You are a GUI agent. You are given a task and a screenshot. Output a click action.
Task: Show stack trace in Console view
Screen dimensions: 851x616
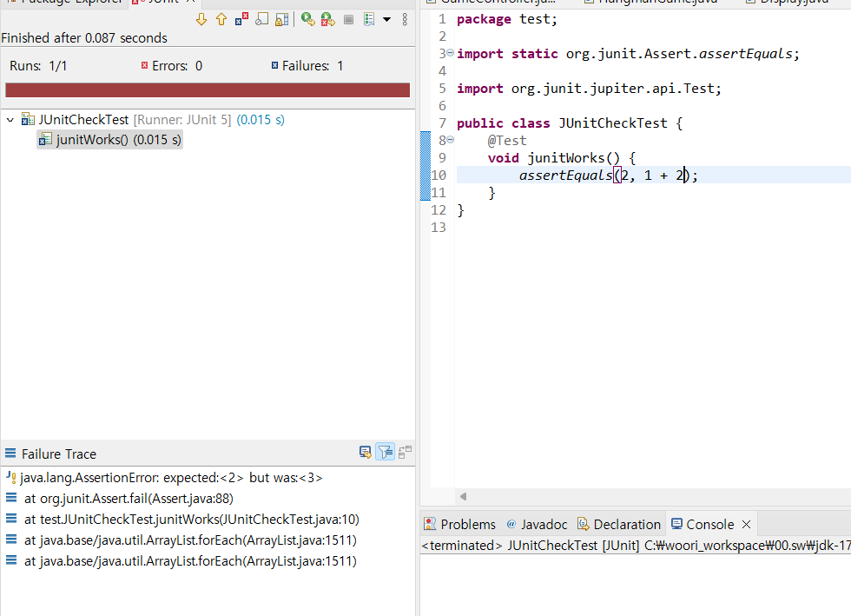(x=366, y=452)
